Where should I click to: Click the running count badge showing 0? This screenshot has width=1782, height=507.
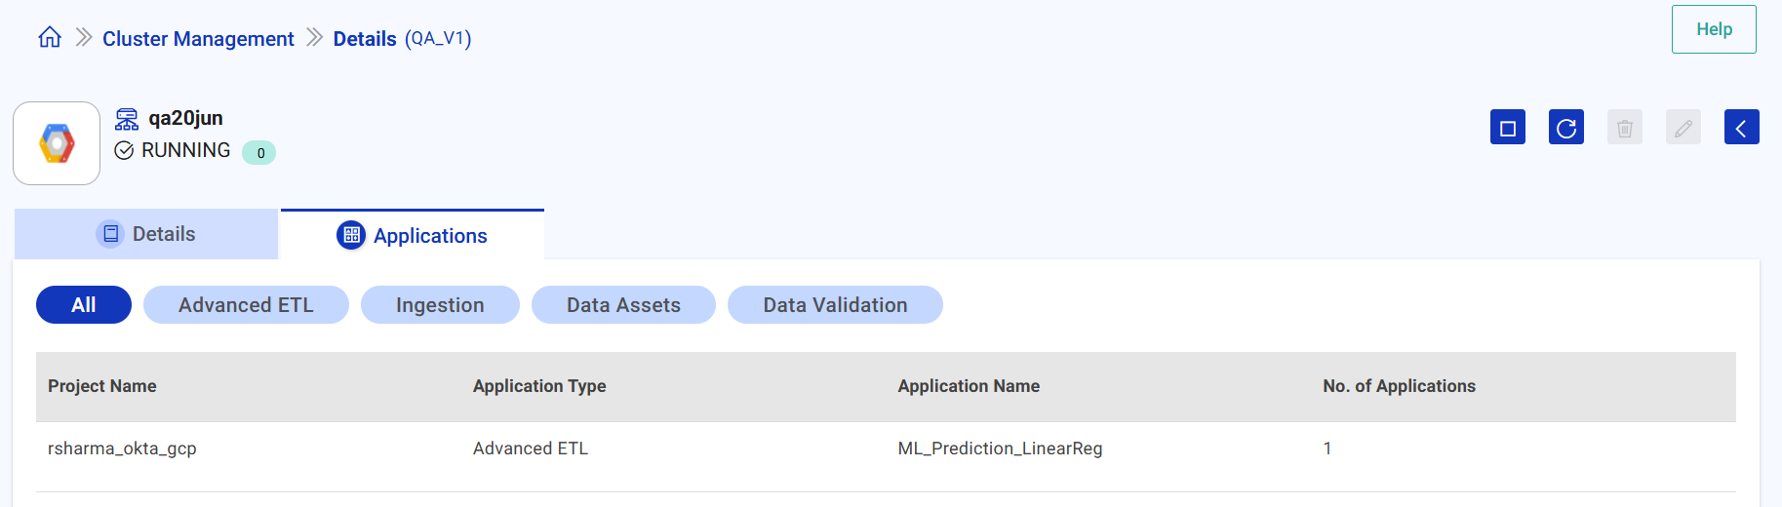coord(259,153)
